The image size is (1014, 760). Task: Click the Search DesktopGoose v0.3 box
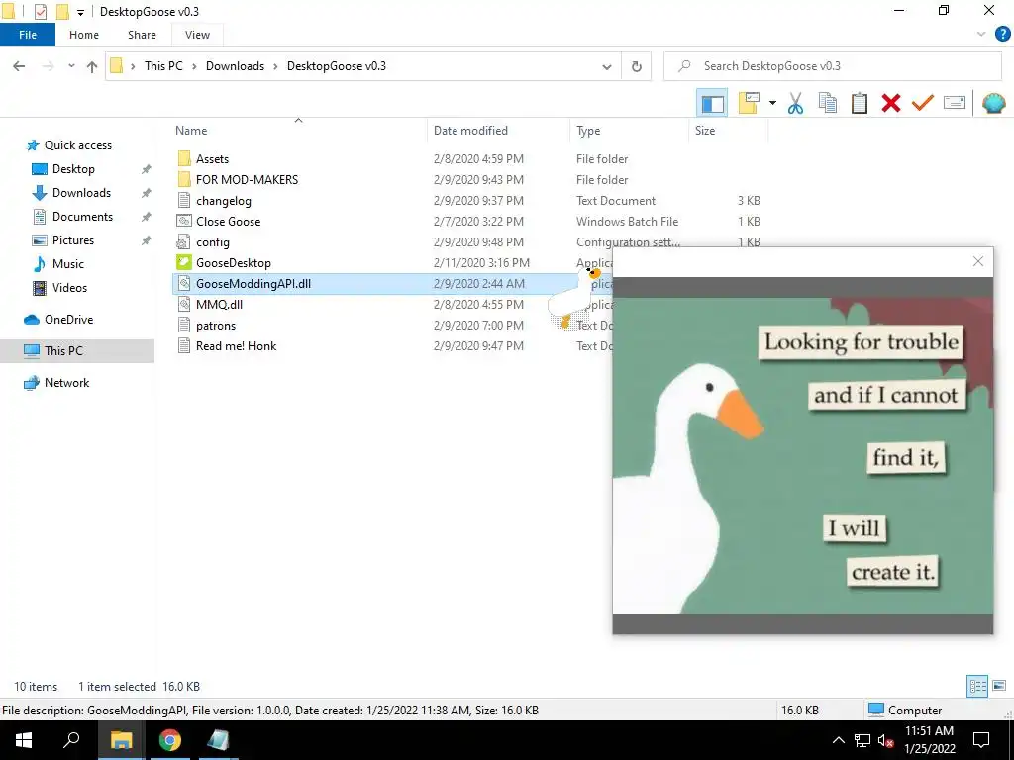point(832,66)
